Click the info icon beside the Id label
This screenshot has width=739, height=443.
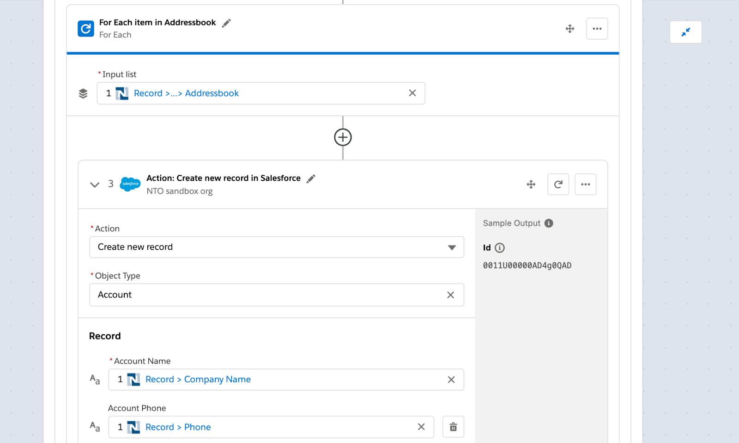click(x=501, y=247)
